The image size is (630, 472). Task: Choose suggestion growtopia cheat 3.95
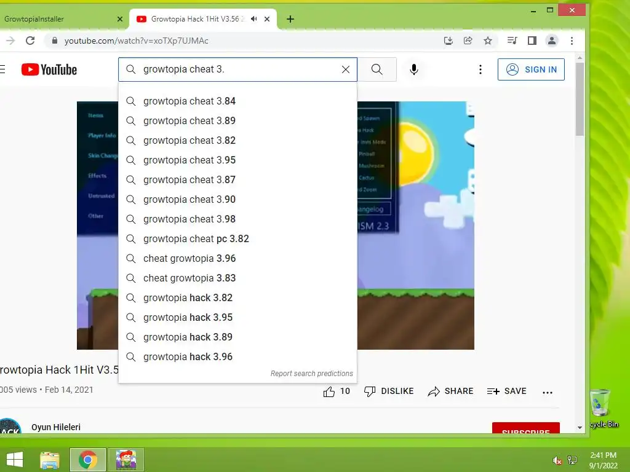pyautogui.click(x=237, y=160)
